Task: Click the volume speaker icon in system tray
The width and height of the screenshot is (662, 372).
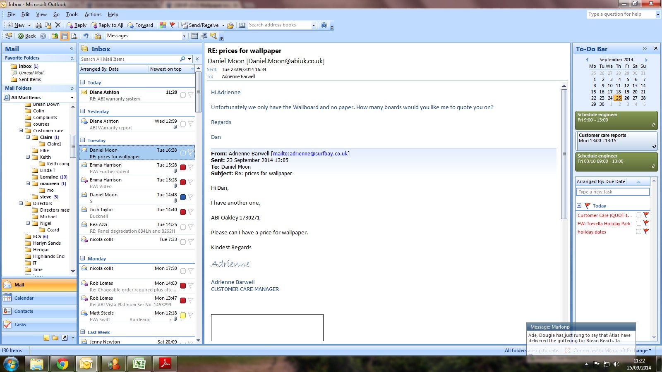Action: pyautogui.click(x=616, y=364)
